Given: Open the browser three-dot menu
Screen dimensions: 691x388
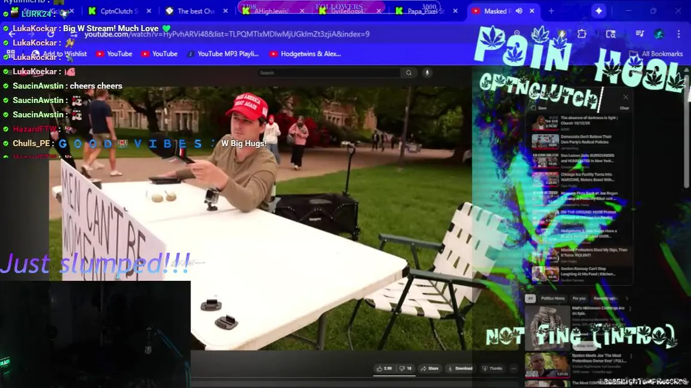Looking at the screenshot, I should [x=678, y=34].
